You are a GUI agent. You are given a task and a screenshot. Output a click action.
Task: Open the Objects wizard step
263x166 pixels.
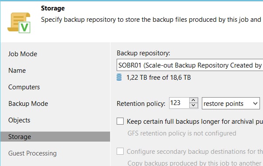pos(19,120)
